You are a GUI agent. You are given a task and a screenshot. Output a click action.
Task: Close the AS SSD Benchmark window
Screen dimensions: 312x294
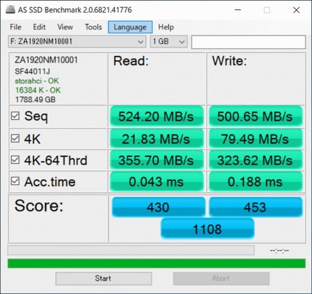296,10
